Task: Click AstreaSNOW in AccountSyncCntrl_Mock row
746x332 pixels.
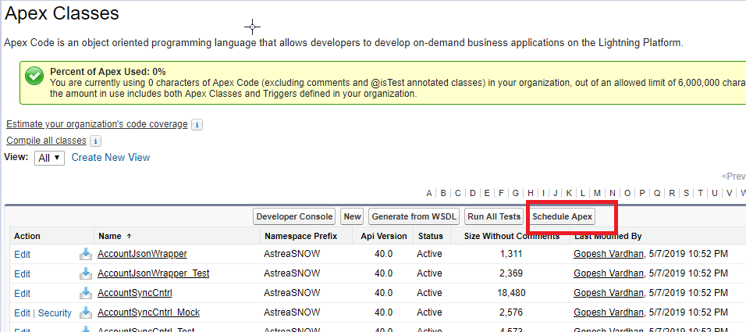Action: (x=292, y=312)
